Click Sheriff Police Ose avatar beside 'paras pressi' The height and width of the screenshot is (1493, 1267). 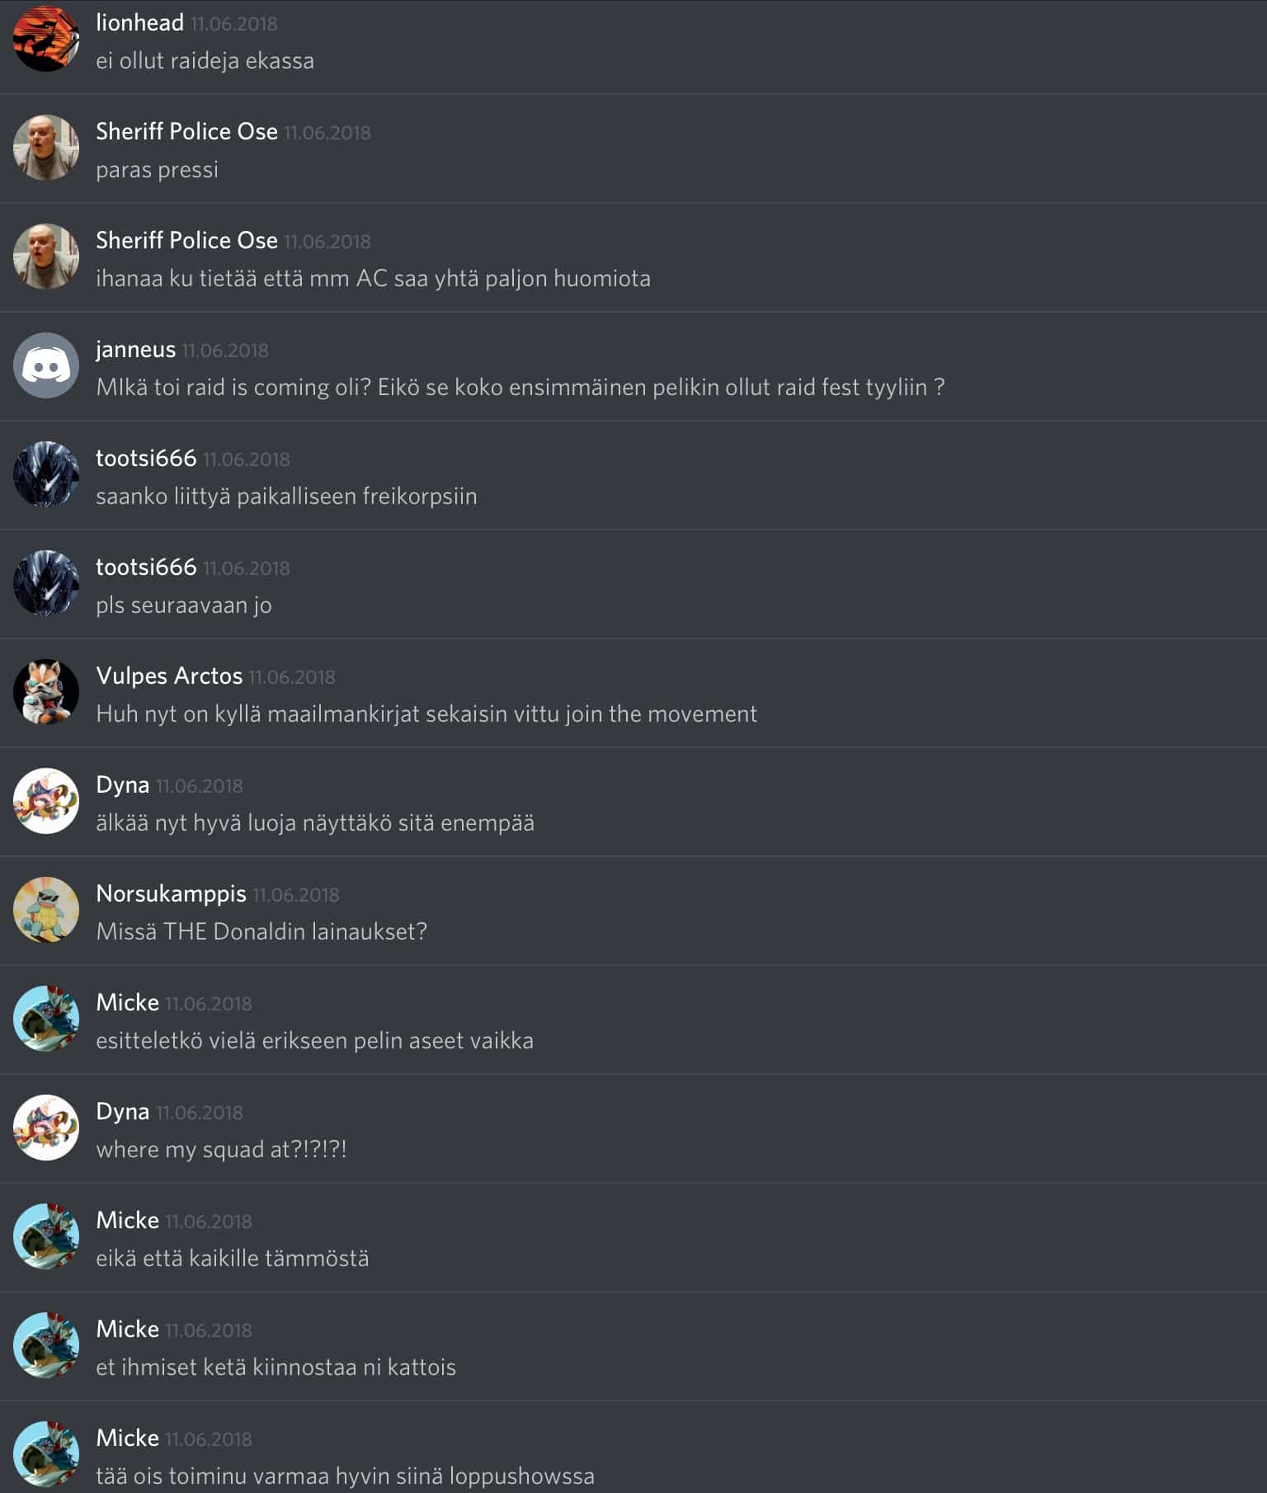pos(46,148)
